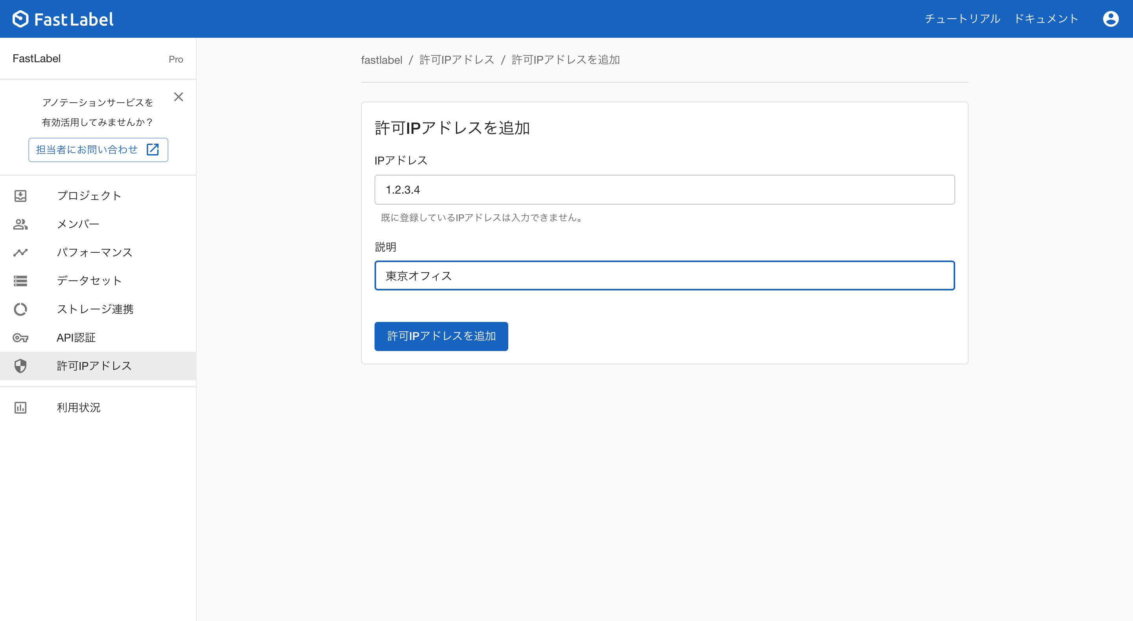Open ストレージ連携 settings
Viewport: 1133px width, 621px height.
click(x=98, y=309)
